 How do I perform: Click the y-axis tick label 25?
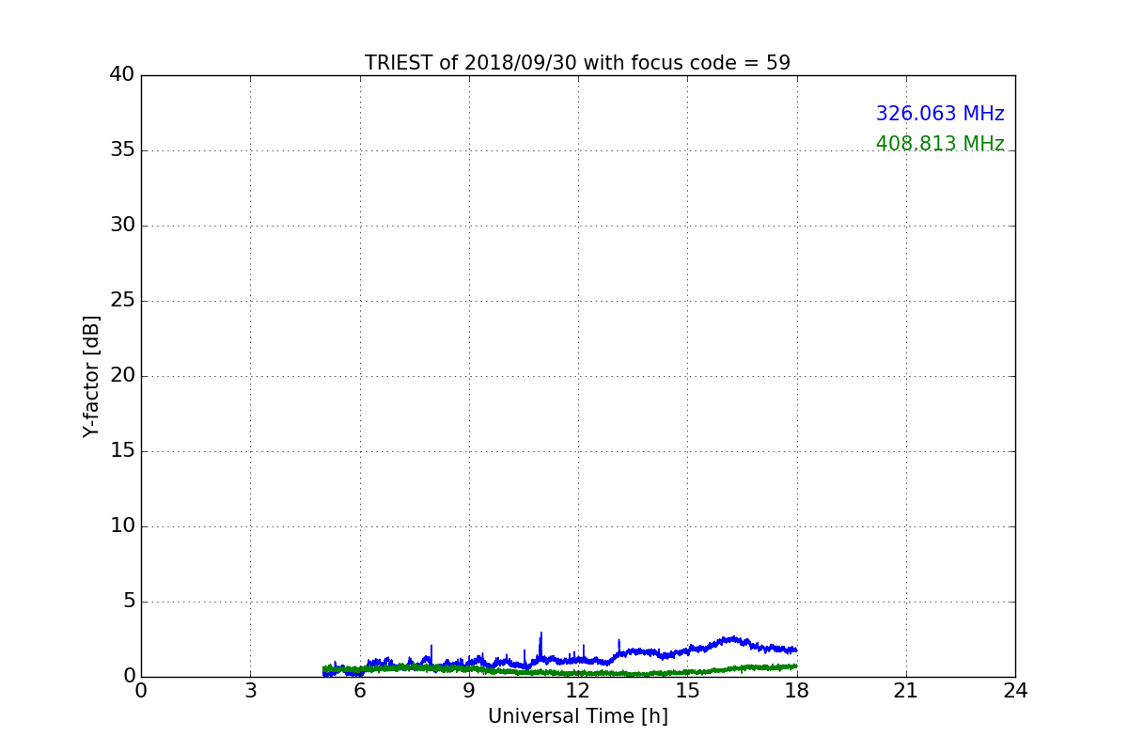(122, 301)
